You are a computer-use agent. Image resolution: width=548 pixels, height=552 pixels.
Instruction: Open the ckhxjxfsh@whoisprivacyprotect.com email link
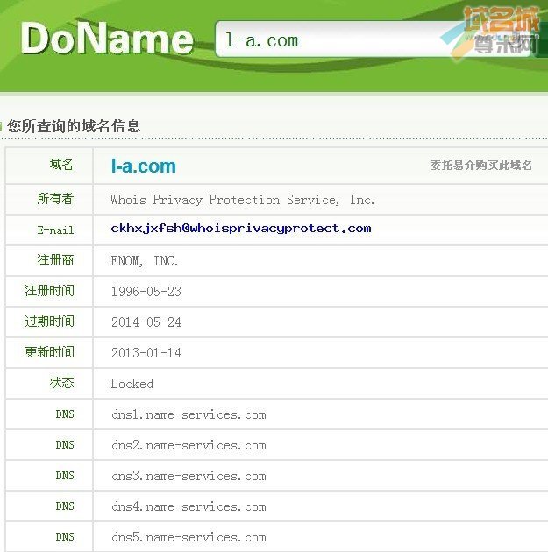click(241, 229)
